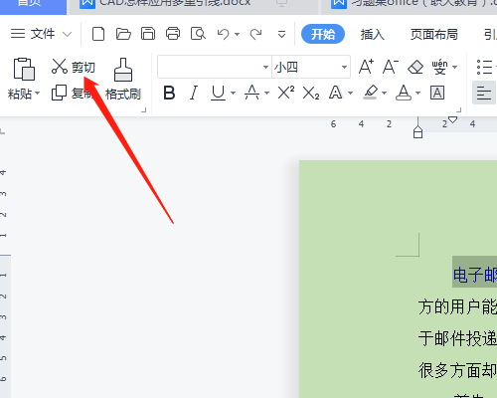
Task: Click the open folder icon
Action: click(x=123, y=34)
